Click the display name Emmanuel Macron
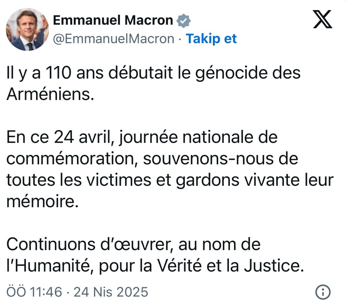The height and width of the screenshot is (307, 346). click(113, 20)
